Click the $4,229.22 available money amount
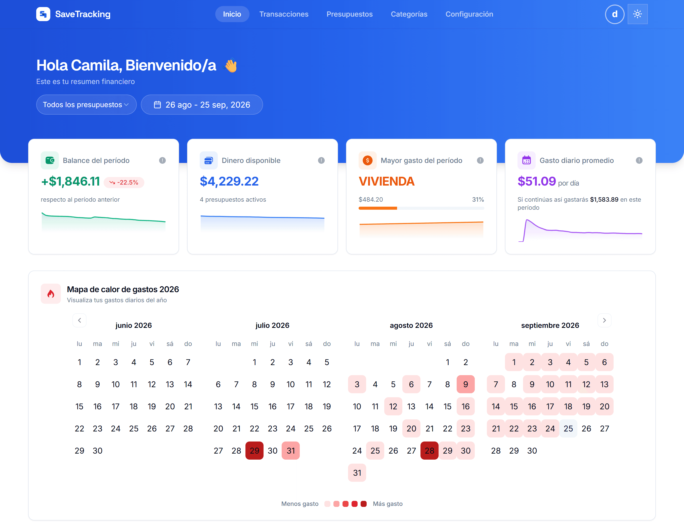 click(x=229, y=181)
